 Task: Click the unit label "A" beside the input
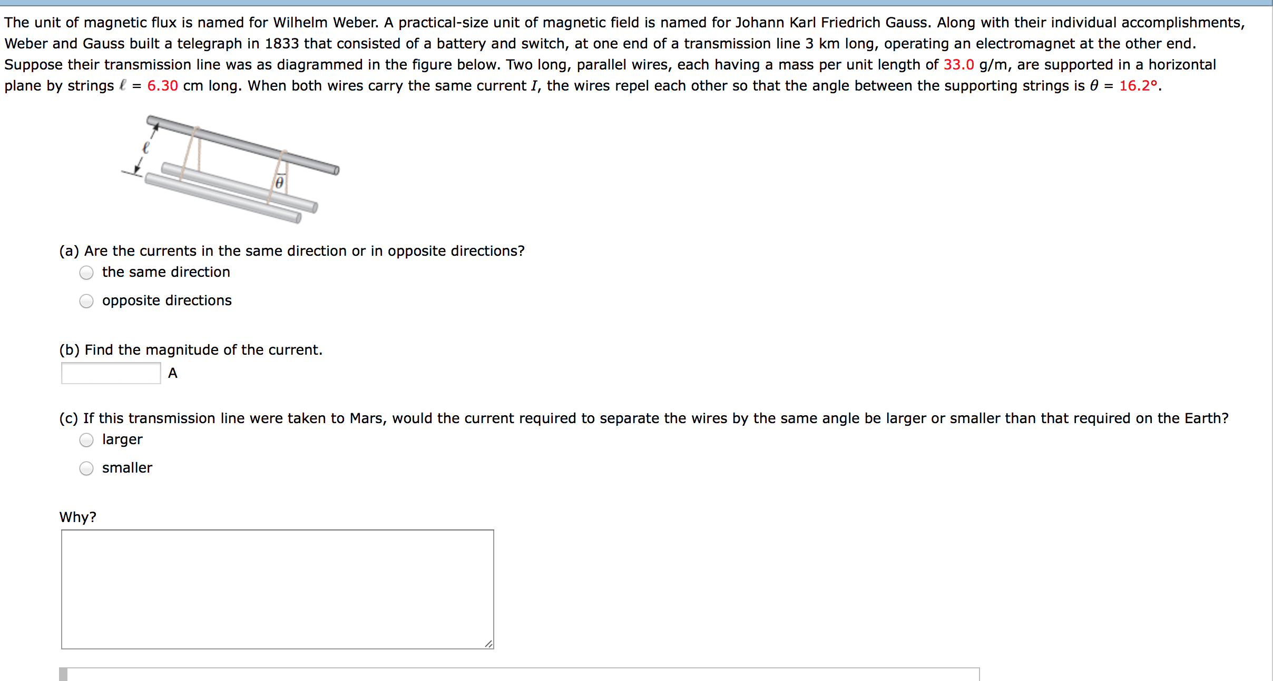(172, 373)
